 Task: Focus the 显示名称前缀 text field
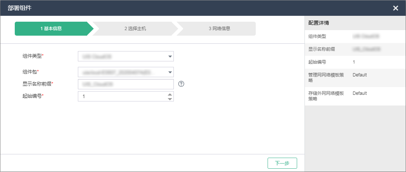tap(125, 84)
